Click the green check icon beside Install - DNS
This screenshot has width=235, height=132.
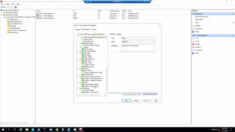click(83, 61)
